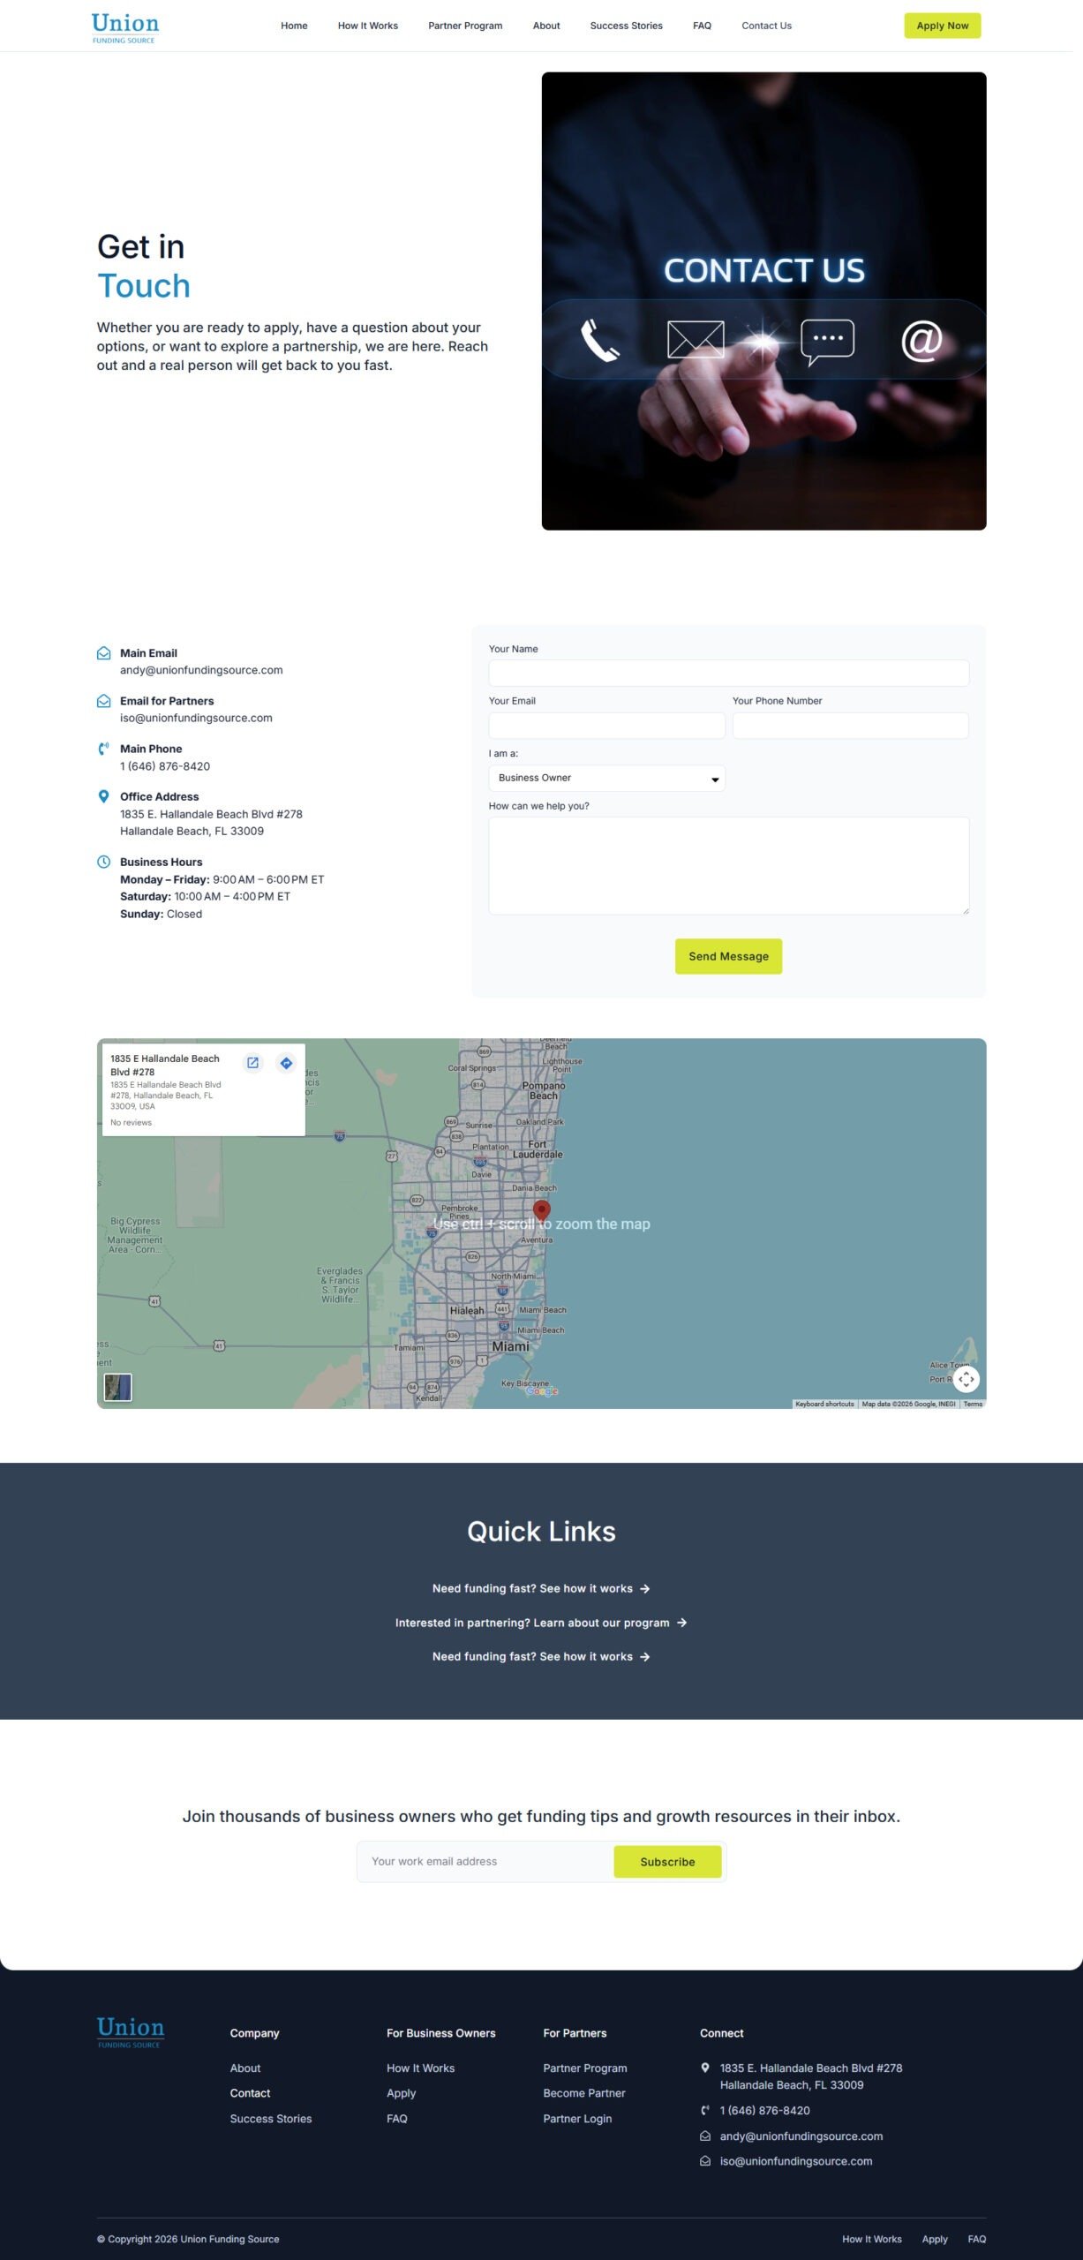Click the Office Address pin icon

click(103, 796)
